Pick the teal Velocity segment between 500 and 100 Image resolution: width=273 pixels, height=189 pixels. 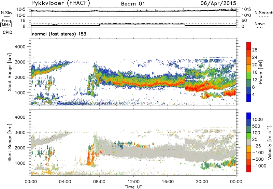point(249,129)
